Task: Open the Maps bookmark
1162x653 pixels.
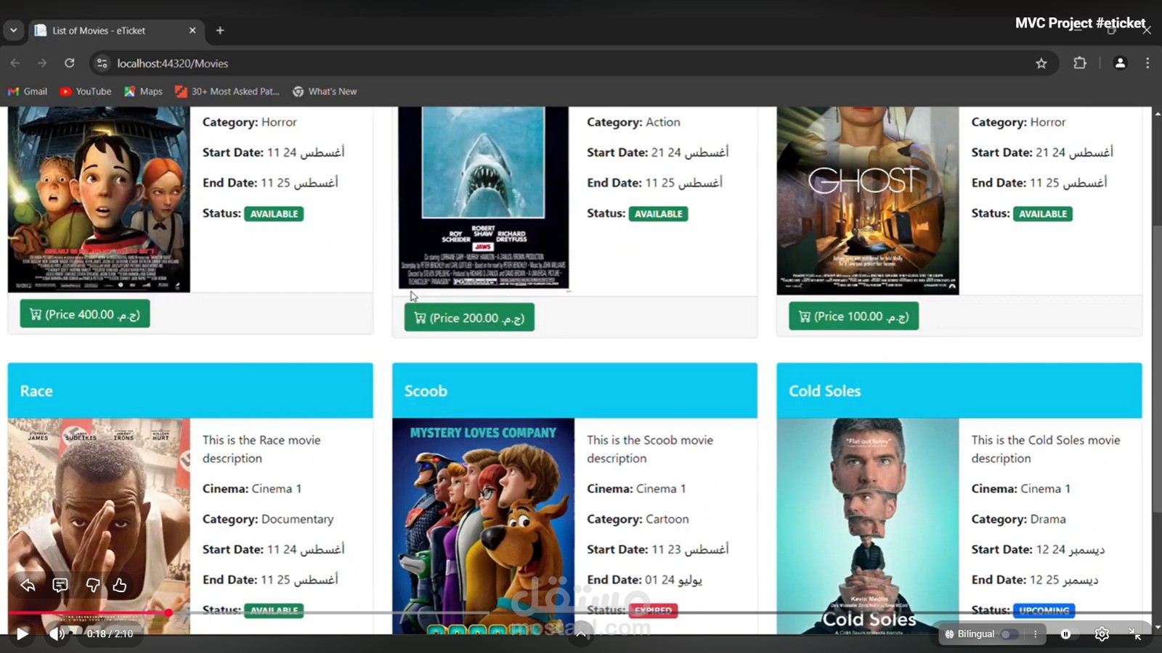Action: pos(143,91)
